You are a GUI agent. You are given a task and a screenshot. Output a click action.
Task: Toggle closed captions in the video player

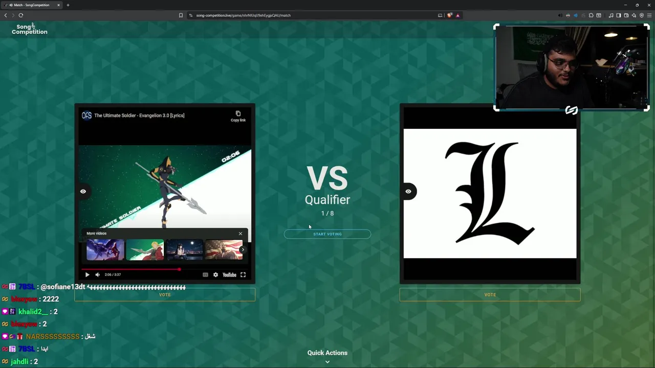[205, 274]
